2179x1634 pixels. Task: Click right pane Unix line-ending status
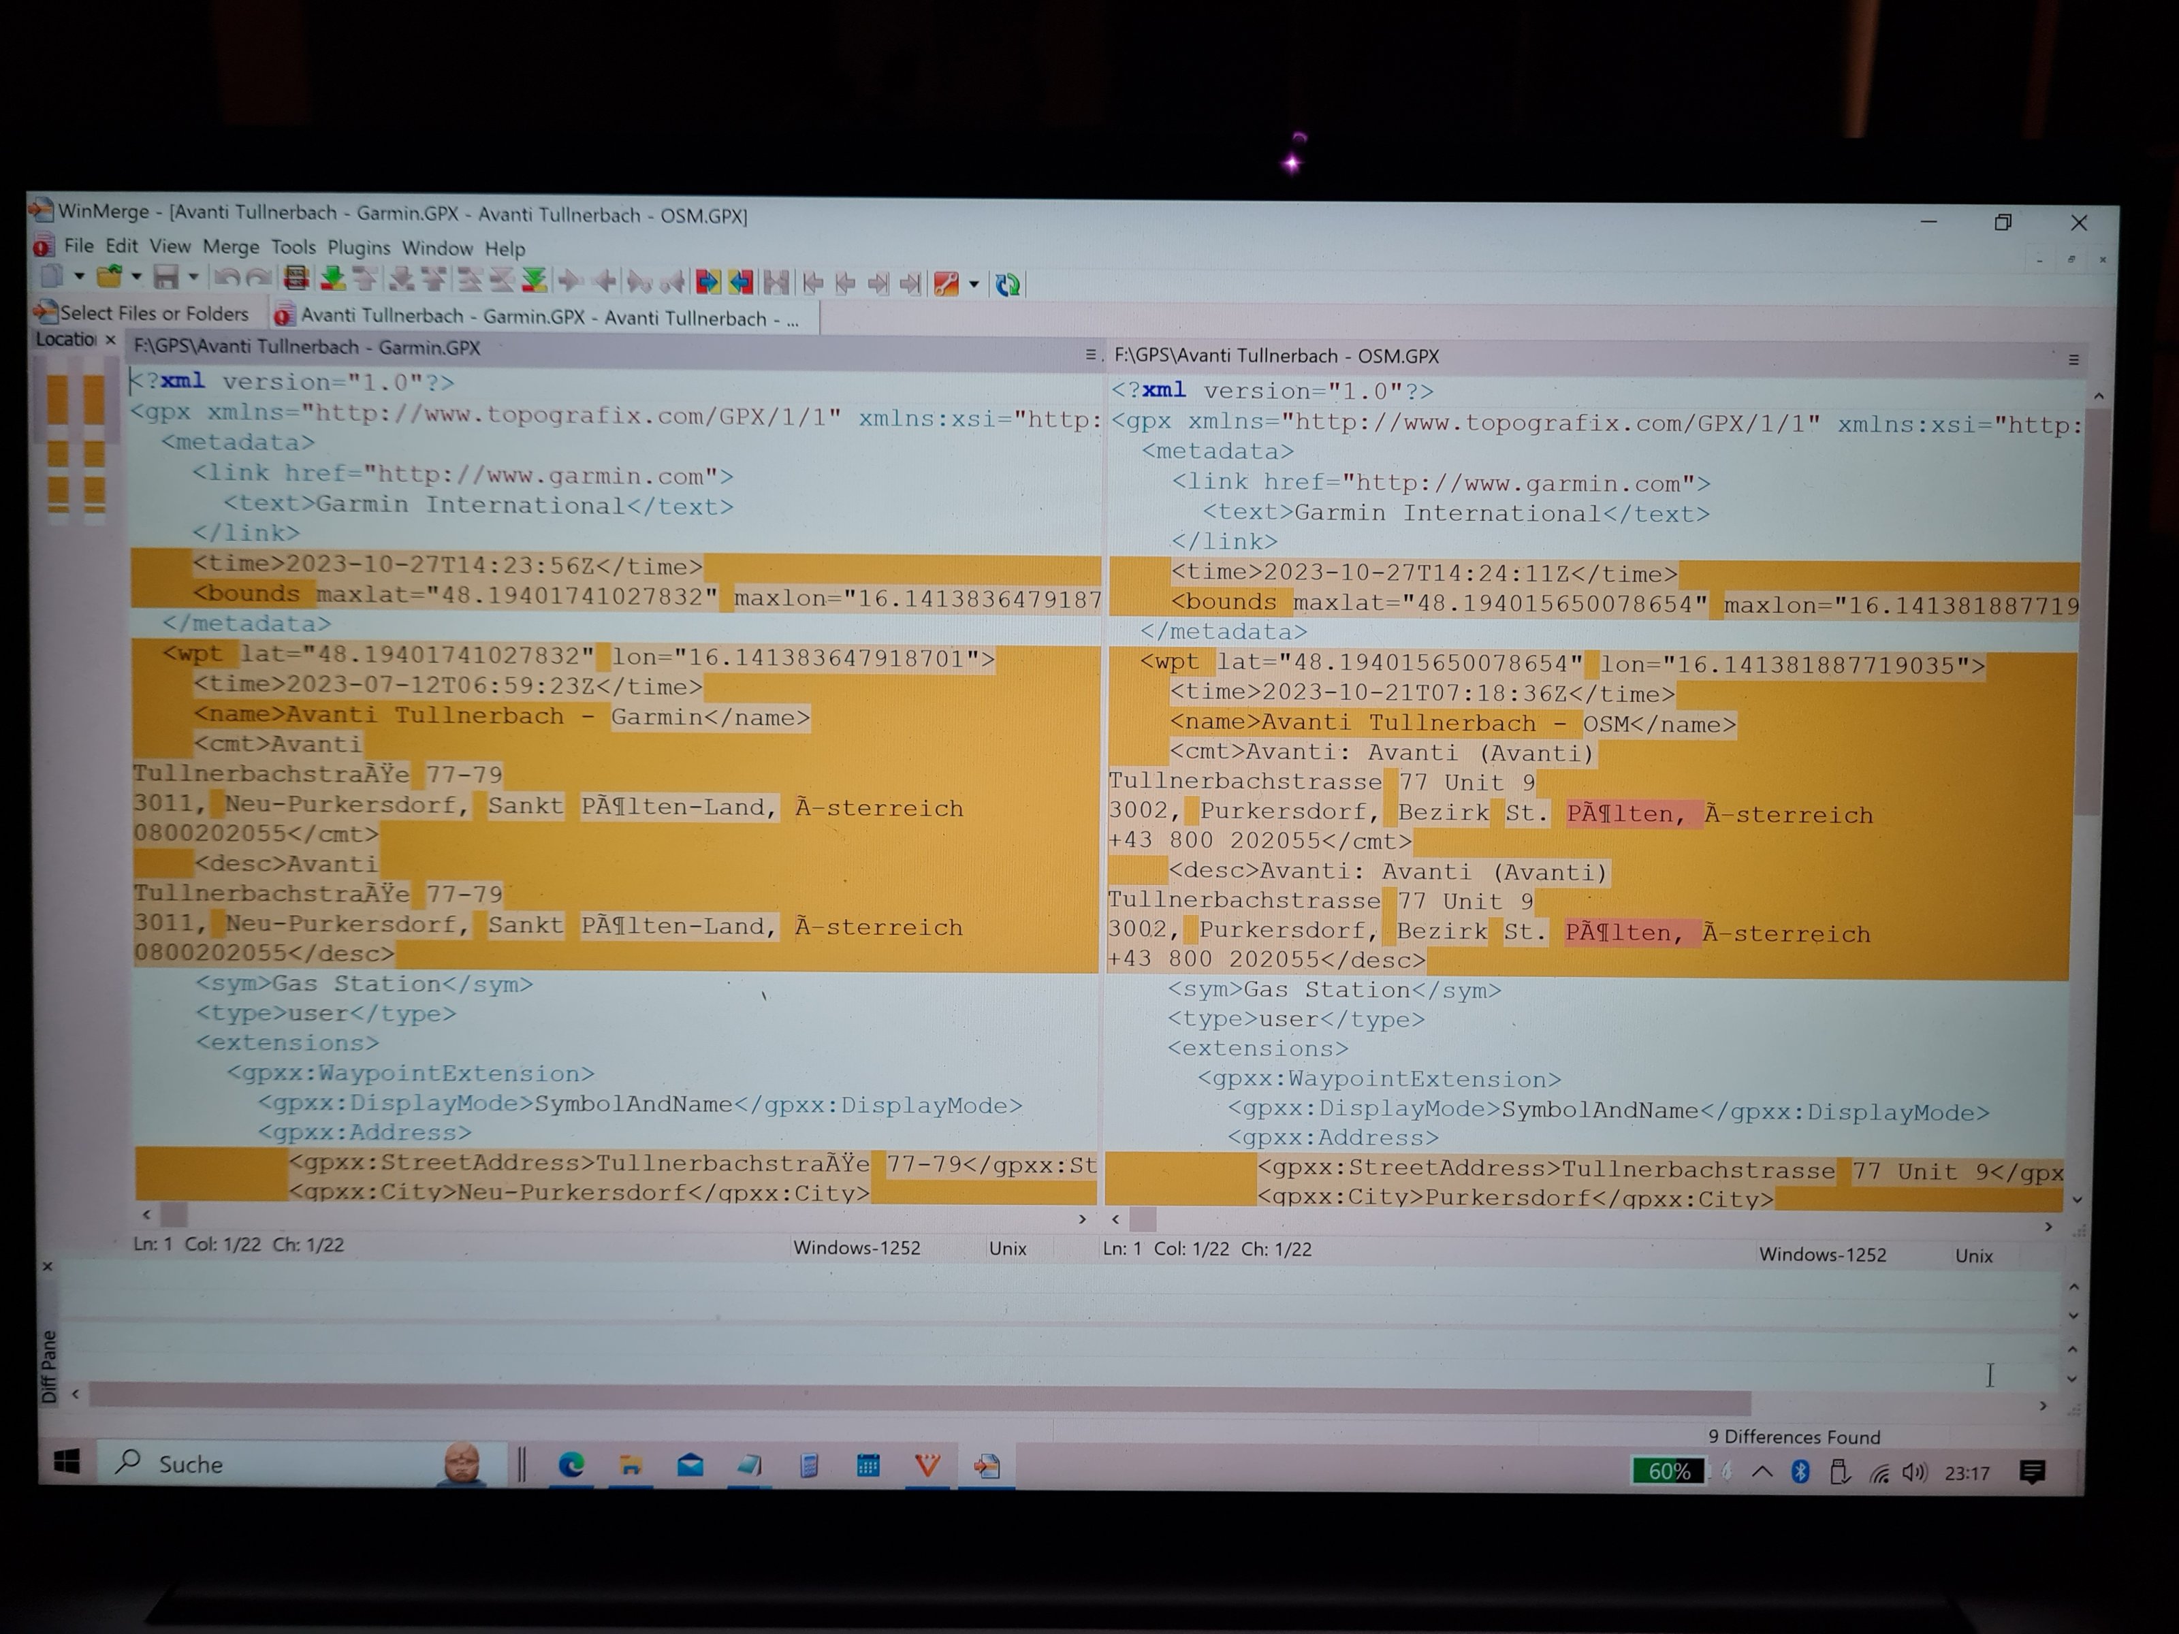[1973, 1255]
